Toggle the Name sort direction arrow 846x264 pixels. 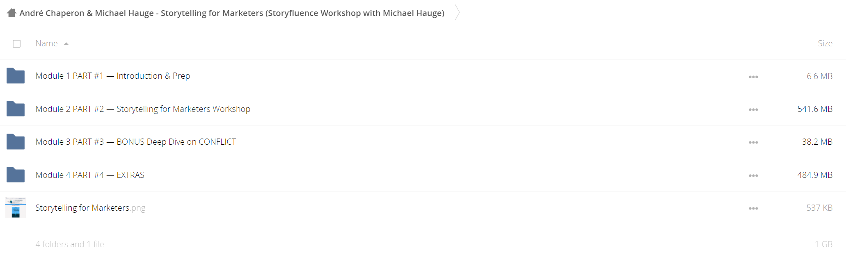[66, 44]
